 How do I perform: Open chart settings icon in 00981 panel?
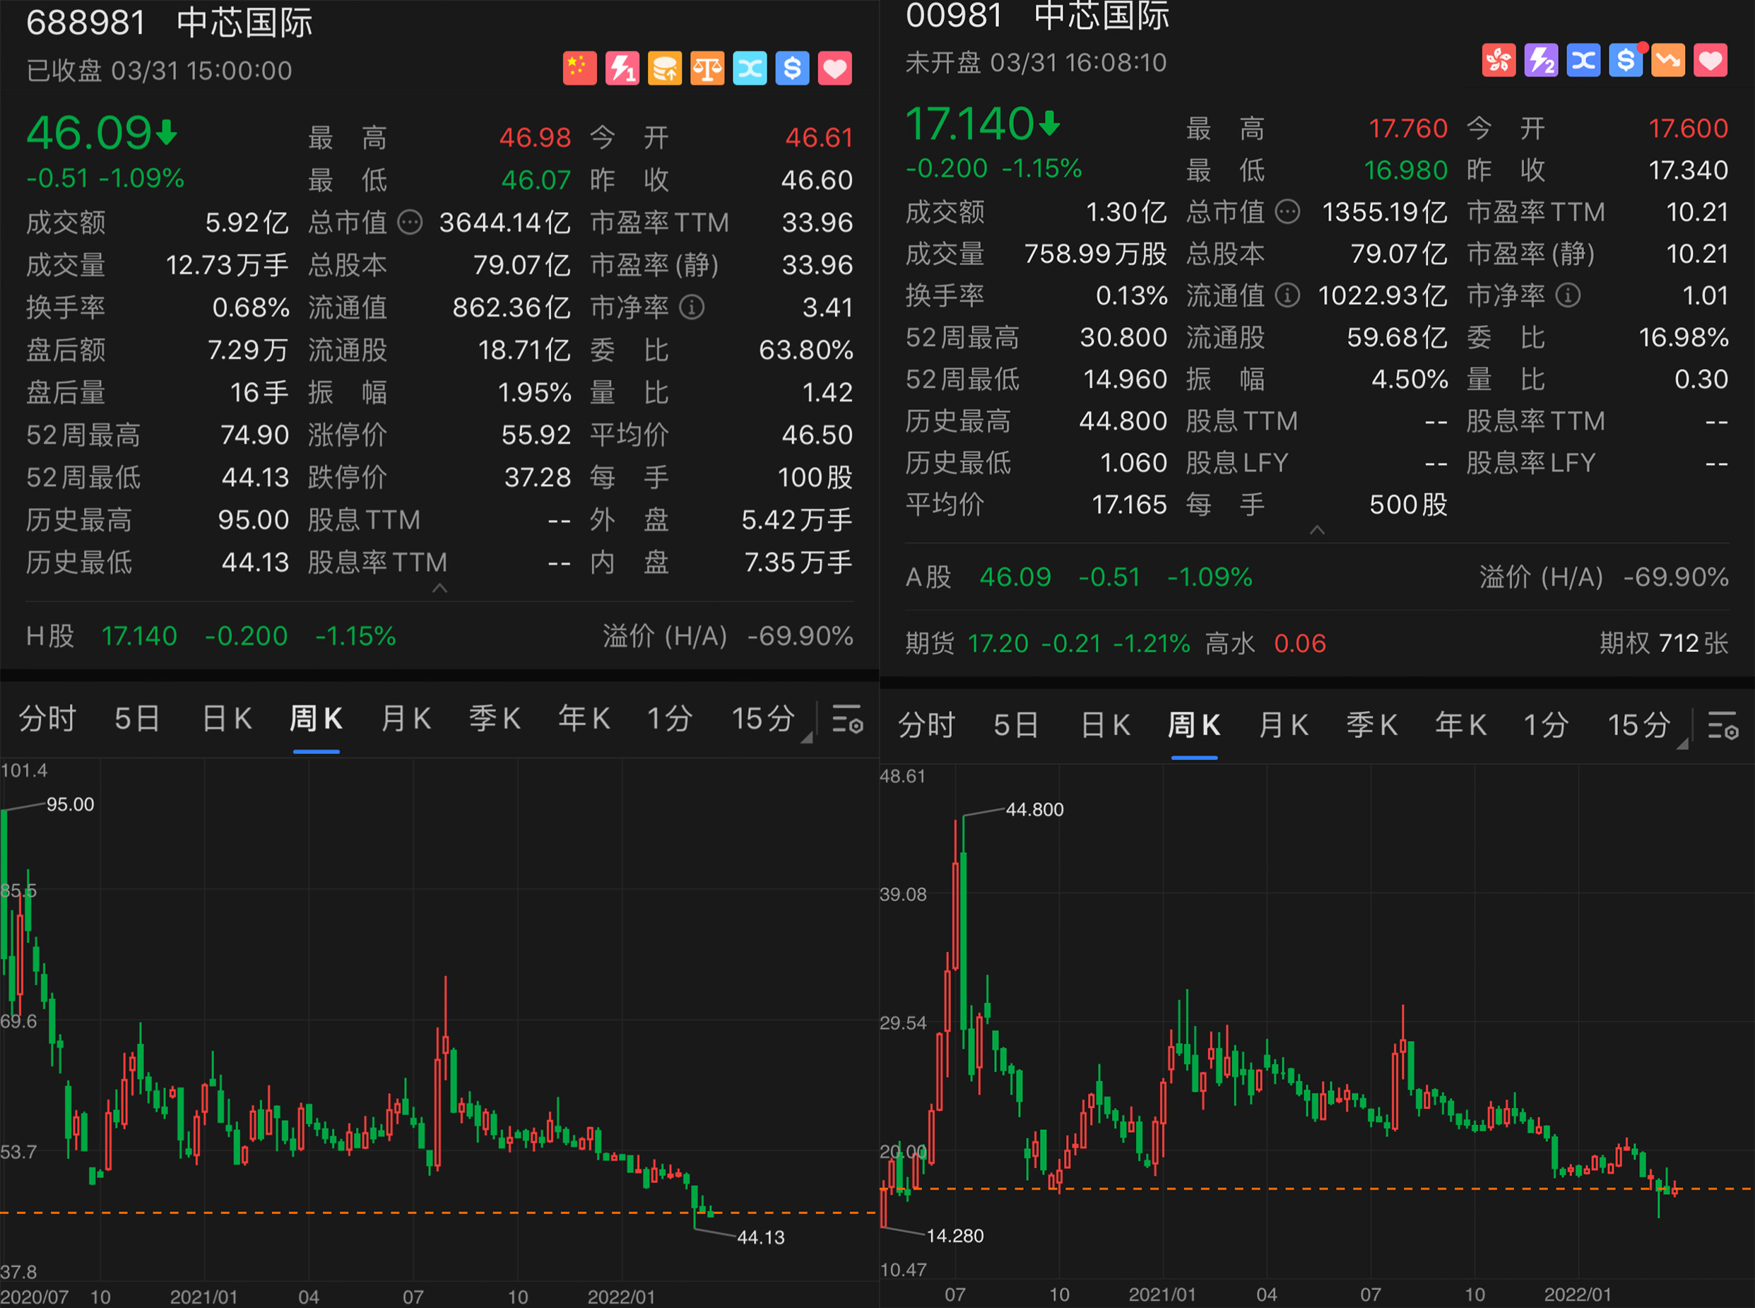click(x=1722, y=725)
